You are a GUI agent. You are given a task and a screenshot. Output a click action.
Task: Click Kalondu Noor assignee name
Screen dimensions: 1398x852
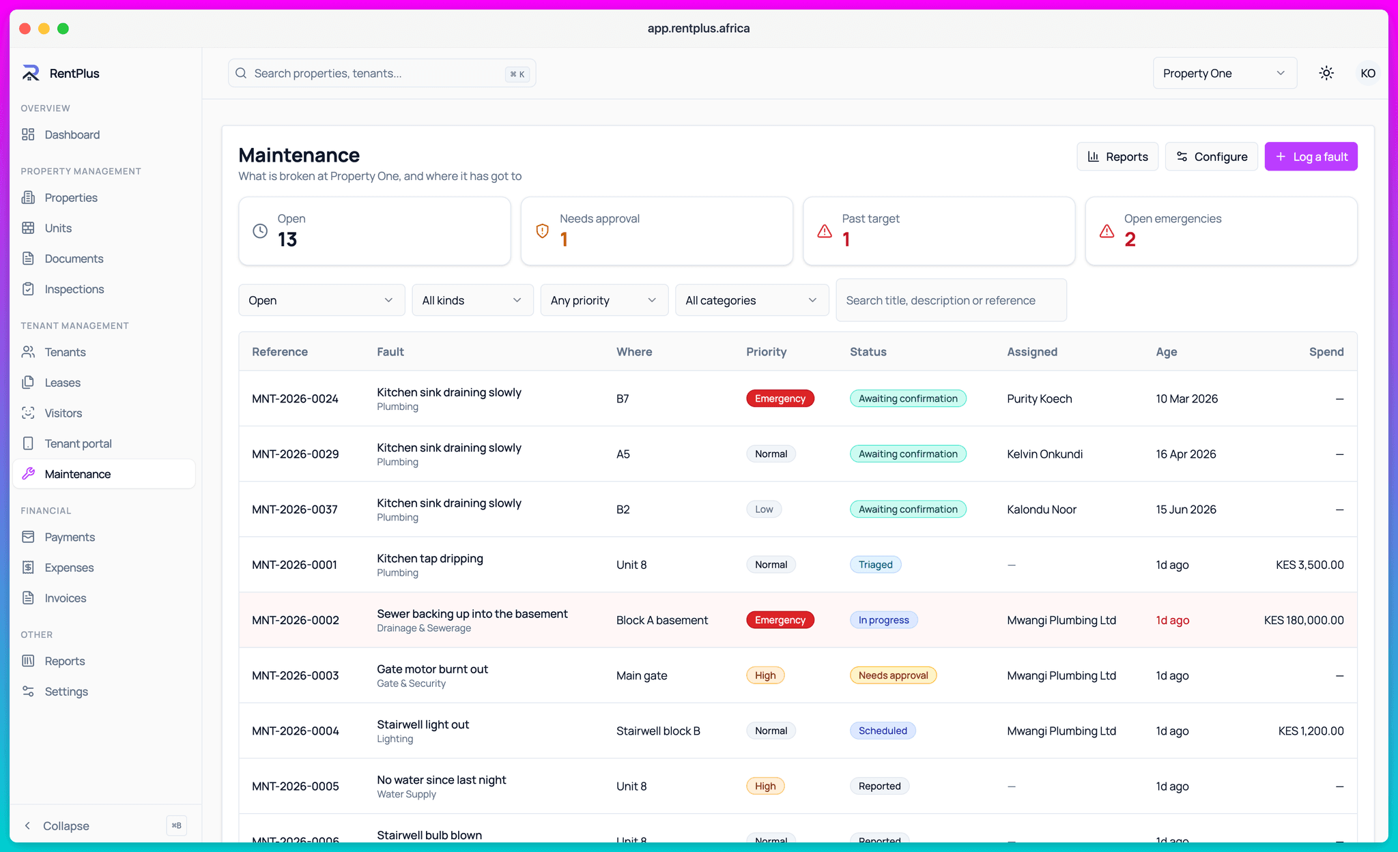click(1041, 509)
